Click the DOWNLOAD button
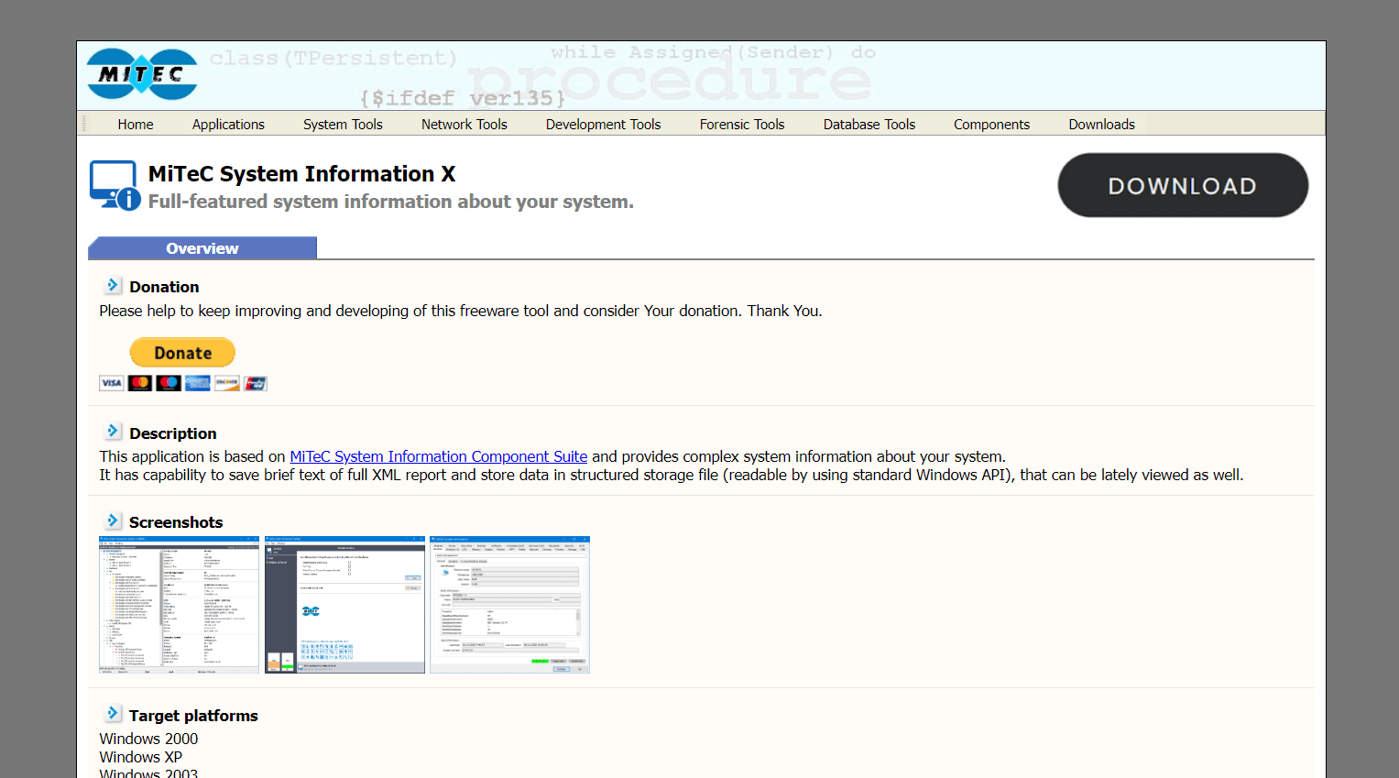Viewport: 1399px width, 778px height. click(1183, 185)
